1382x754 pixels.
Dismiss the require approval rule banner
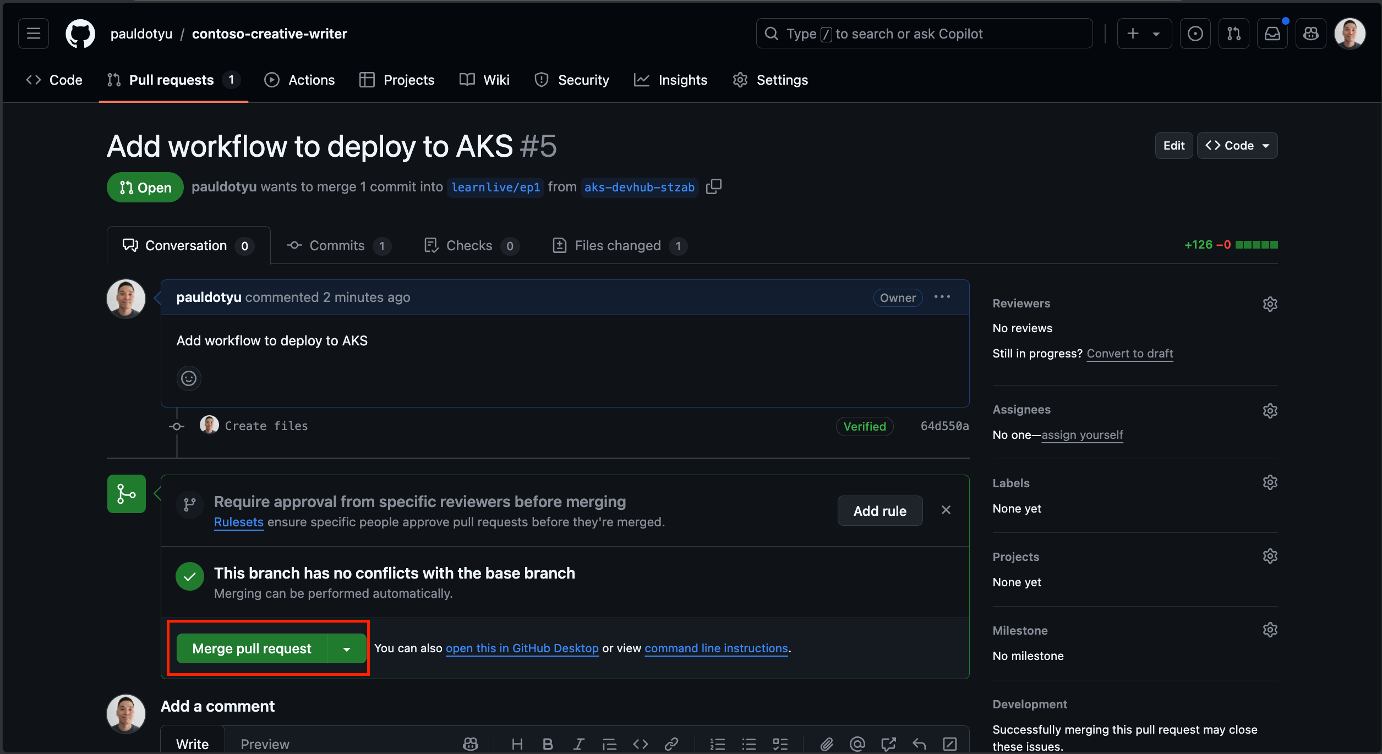tap(946, 510)
